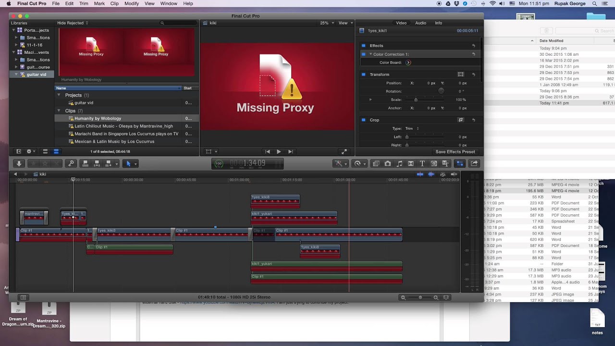615x346 pixels.
Task: Toggle the Crop enable checkbox
Action: (364, 120)
